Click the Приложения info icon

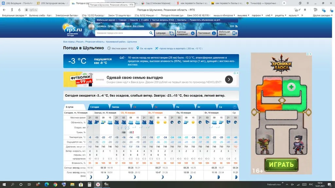[214, 33]
